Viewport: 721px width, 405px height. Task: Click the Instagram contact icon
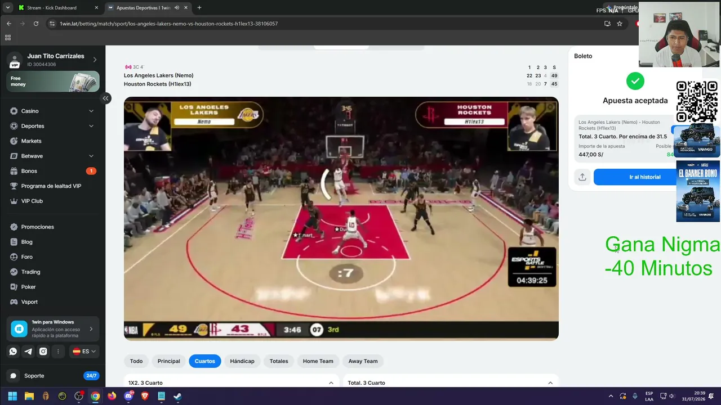click(x=43, y=352)
